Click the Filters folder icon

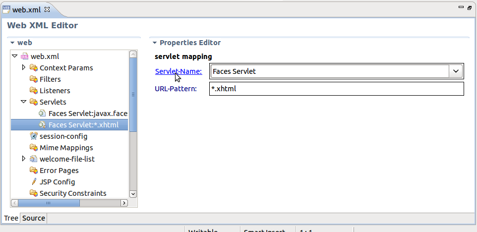tap(33, 79)
